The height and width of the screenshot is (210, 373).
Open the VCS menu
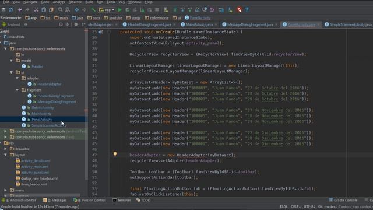(122, 2)
